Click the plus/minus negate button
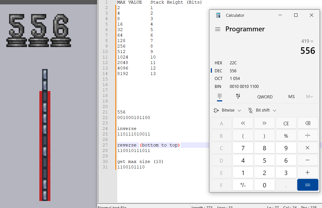The width and height of the screenshot is (322, 208). pos(243,185)
